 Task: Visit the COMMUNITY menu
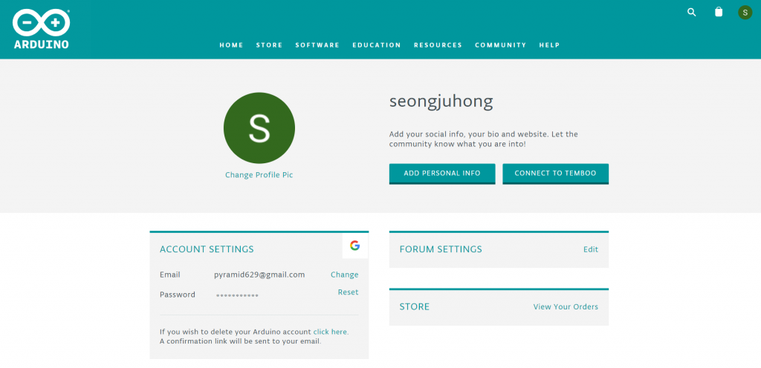[500, 45]
